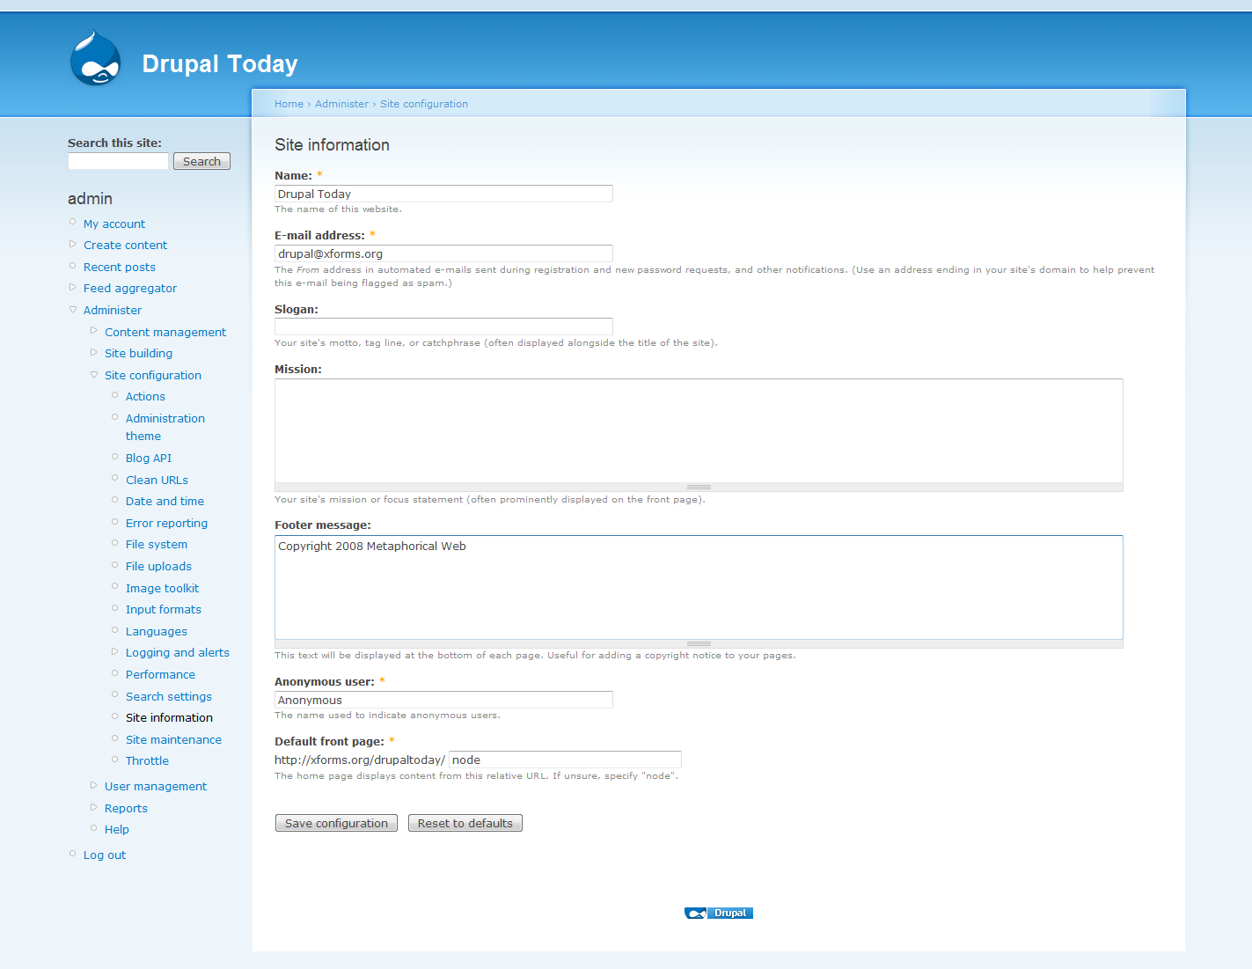Collapse the Administer menu triangle

[73, 310]
